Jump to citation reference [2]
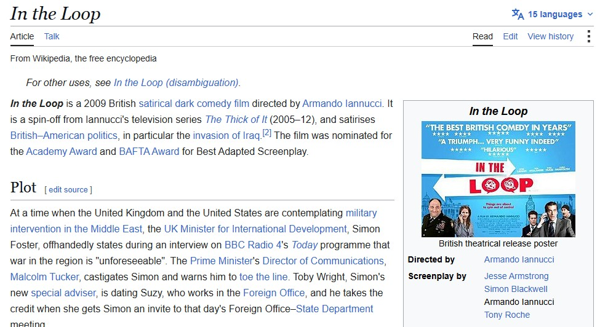 click(266, 133)
